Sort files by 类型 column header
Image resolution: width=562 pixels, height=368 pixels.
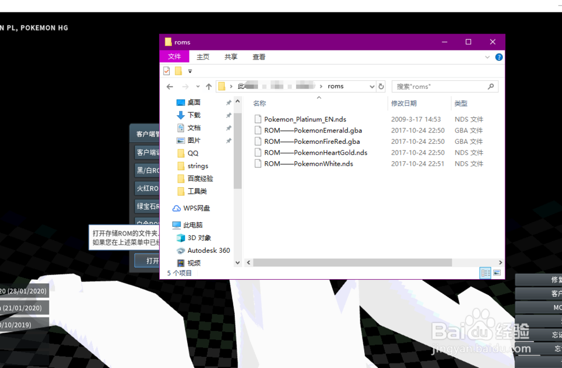pyautogui.click(x=461, y=103)
